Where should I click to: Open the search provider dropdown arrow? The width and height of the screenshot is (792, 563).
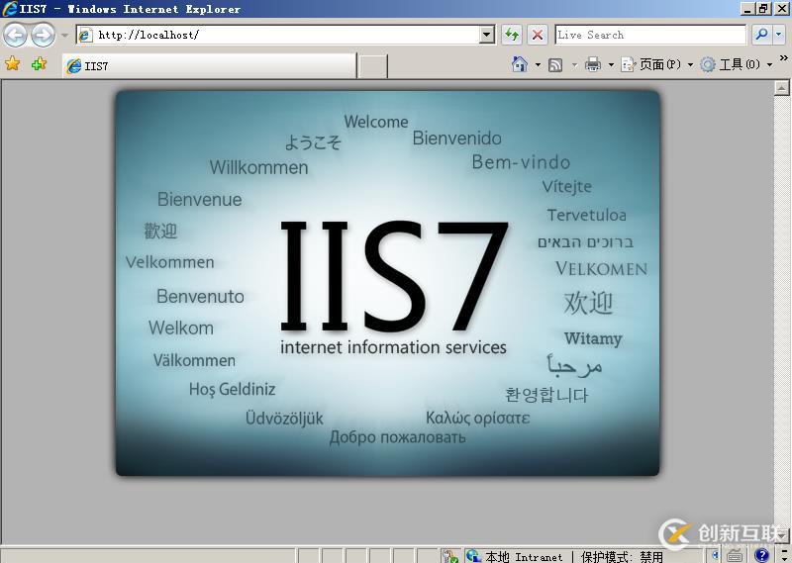click(779, 35)
